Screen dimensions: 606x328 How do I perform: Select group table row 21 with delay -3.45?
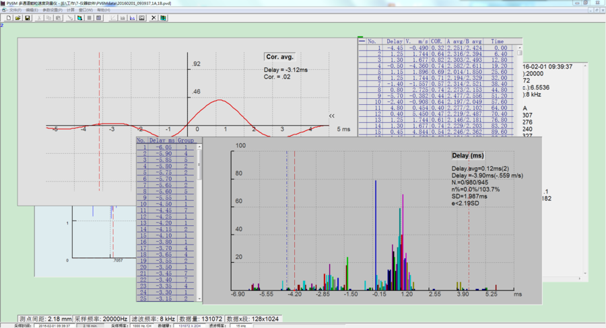tap(166, 273)
